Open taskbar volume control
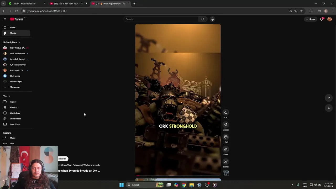Image resolution: width=336 pixels, height=189 pixels. [316, 185]
